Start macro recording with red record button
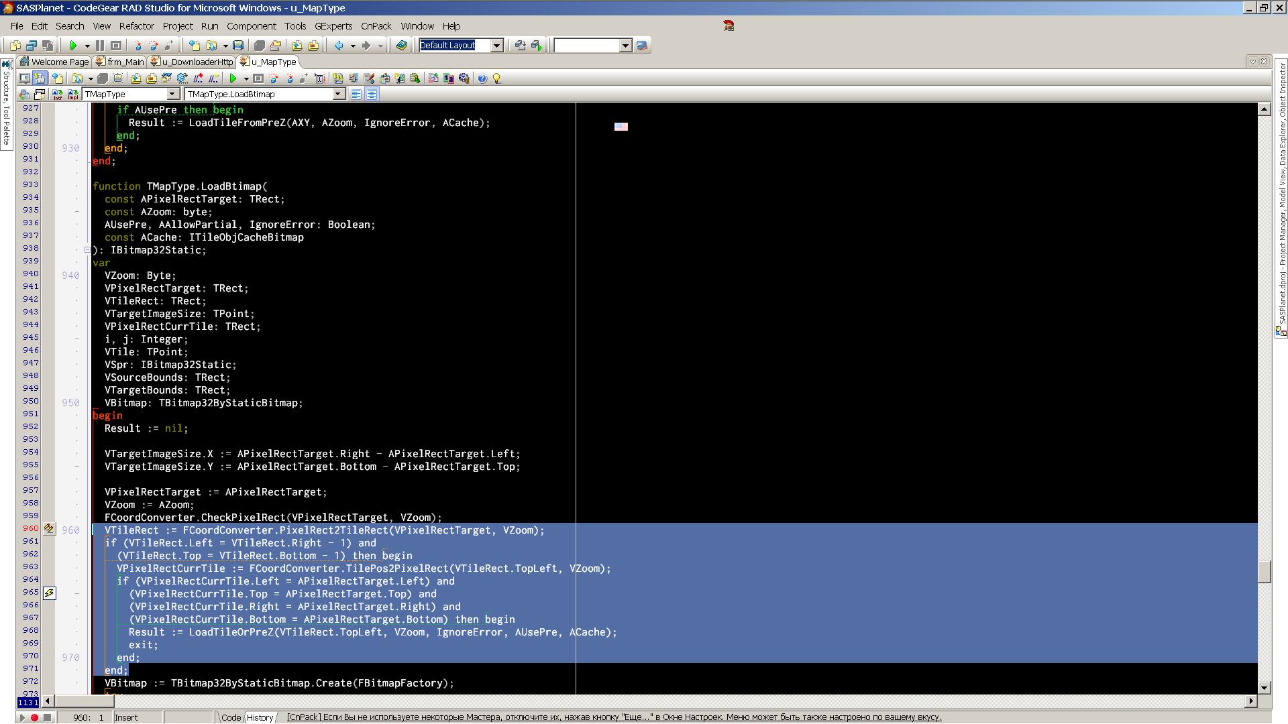Viewport: 1288px width, 724px height. (x=34, y=717)
